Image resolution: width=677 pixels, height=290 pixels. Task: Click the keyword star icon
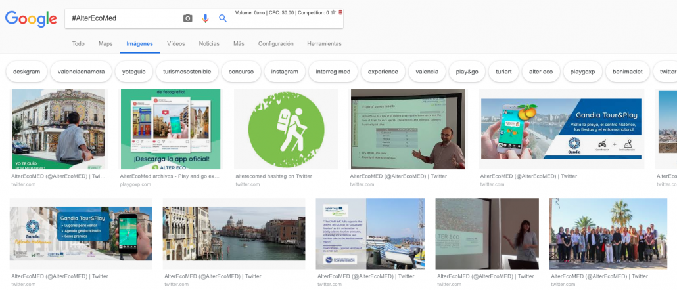pyautogui.click(x=333, y=12)
